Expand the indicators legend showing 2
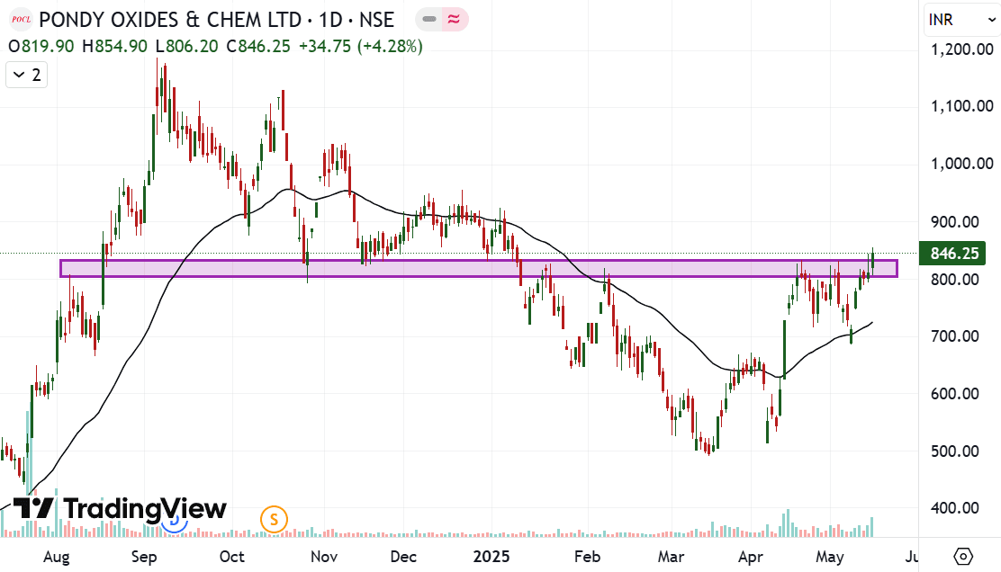Screen dimensions: 1001x572 click(x=27, y=76)
